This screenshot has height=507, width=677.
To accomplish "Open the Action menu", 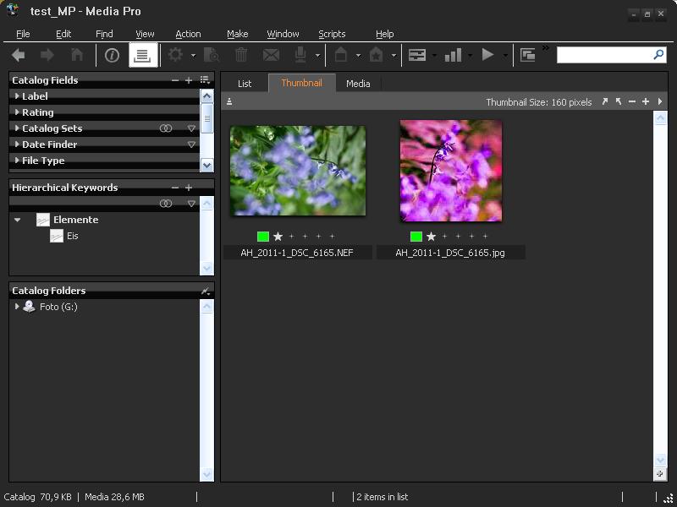I will coord(188,34).
